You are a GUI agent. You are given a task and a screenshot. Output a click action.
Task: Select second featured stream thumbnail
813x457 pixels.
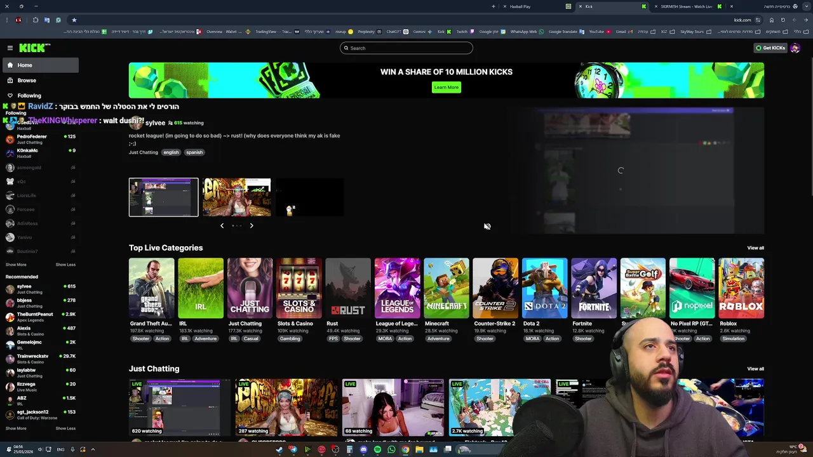pos(237,197)
